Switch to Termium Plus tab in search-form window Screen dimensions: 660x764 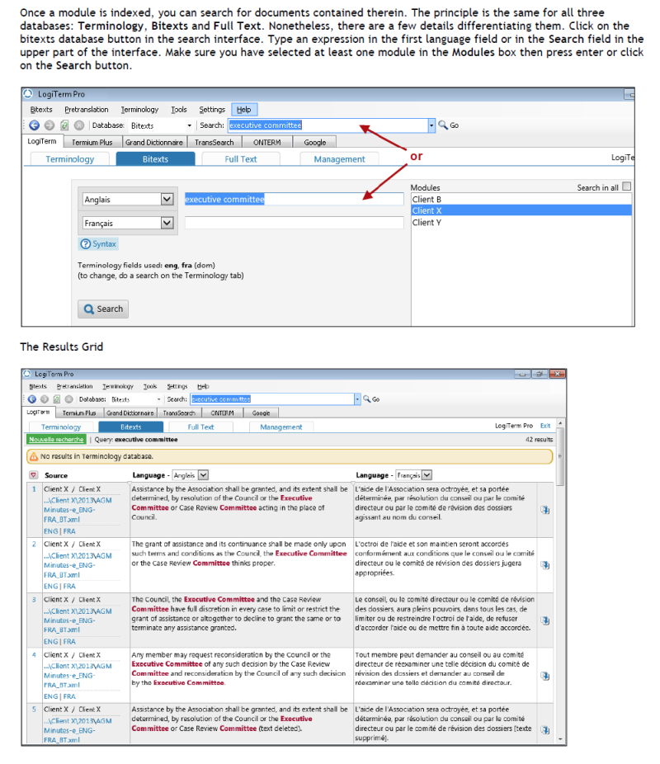(x=92, y=142)
